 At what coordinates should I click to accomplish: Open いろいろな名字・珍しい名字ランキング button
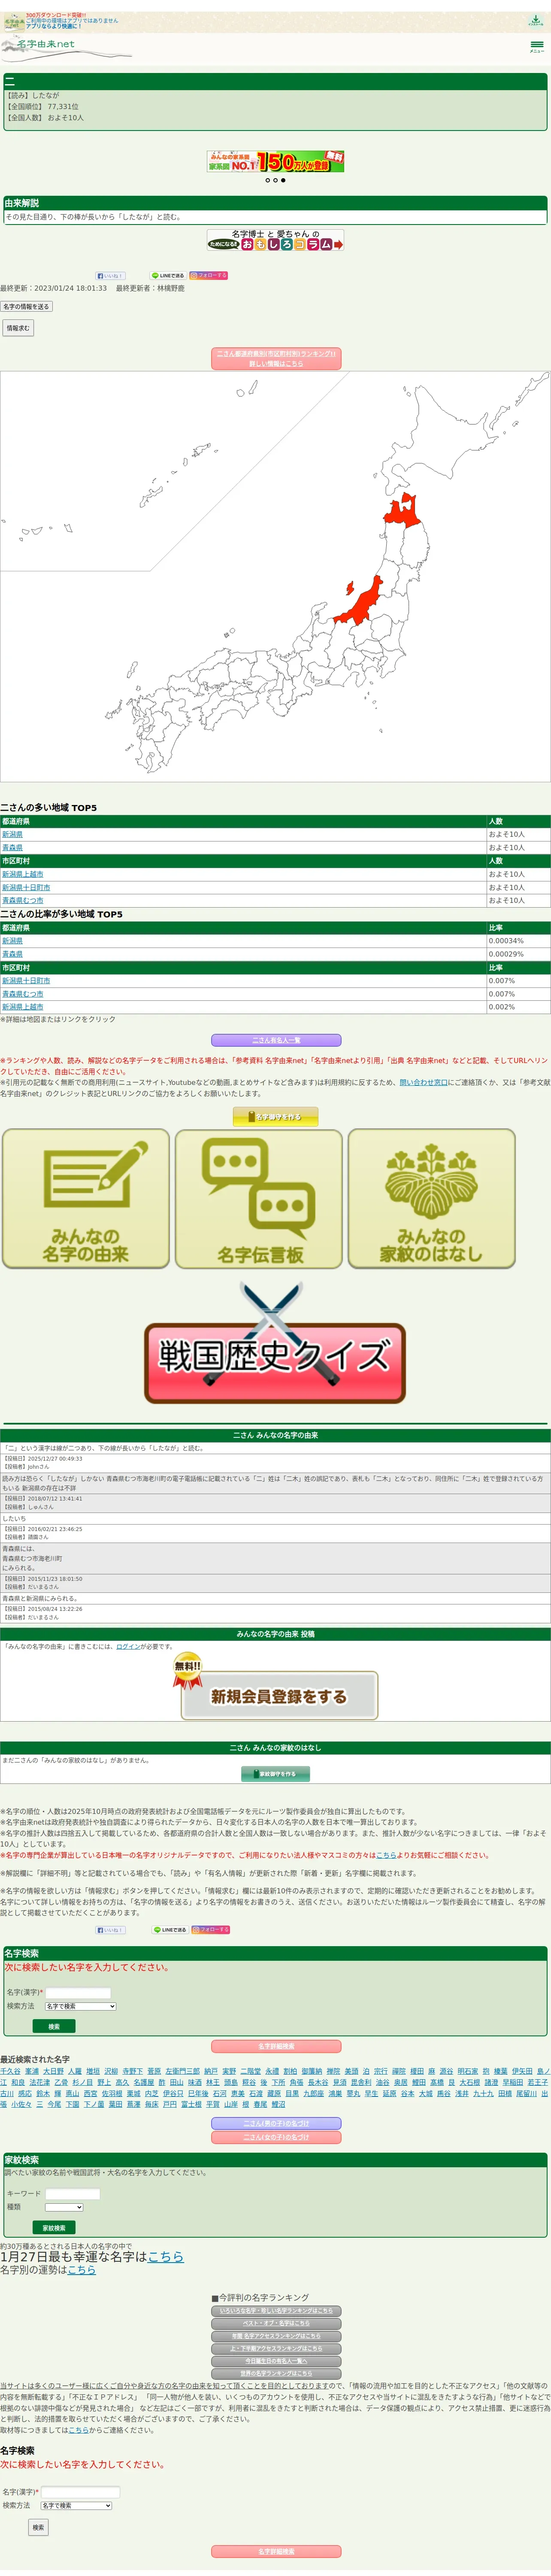tap(276, 2311)
